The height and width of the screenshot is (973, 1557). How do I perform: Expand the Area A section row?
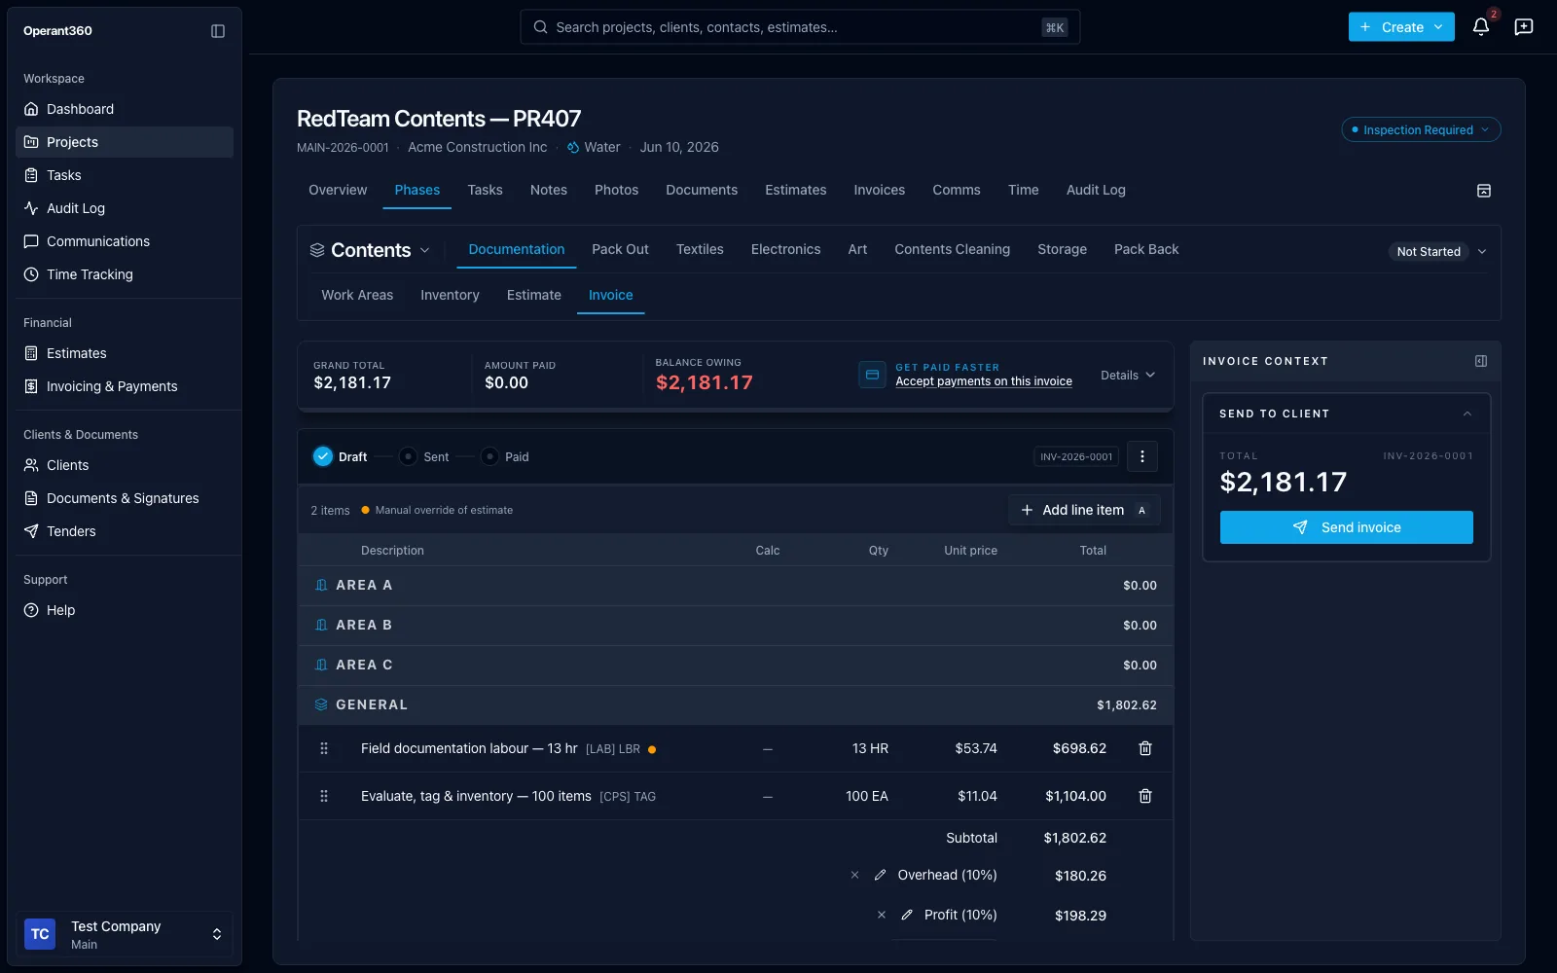[736, 585]
